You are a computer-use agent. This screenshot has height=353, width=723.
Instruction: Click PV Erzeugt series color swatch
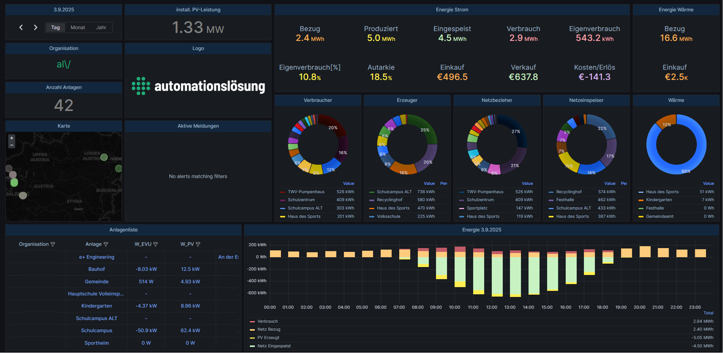(x=252, y=337)
